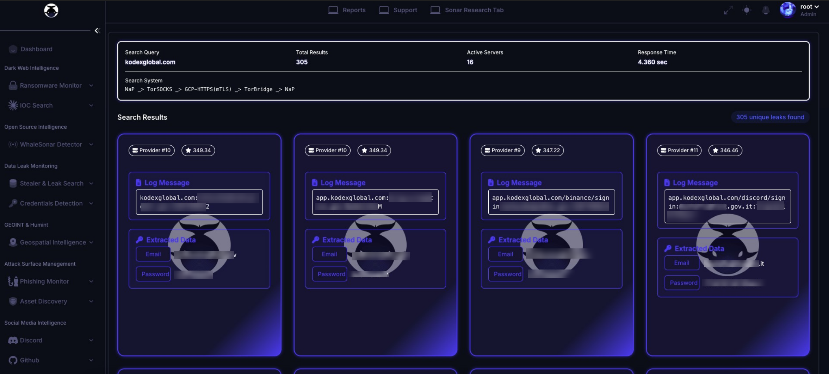Click the Extracted Data key icon in Provider #11 card
Viewport: 829px width, 374px height.
pyautogui.click(x=668, y=248)
